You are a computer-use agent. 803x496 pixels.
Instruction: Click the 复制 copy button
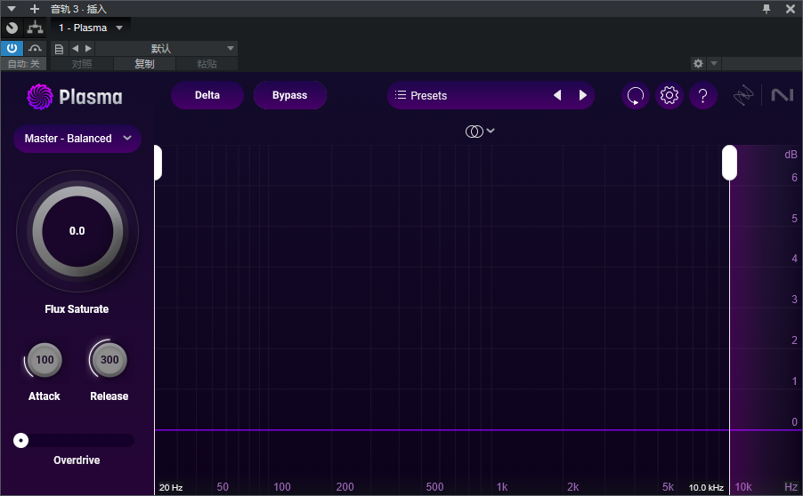[x=144, y=63]
